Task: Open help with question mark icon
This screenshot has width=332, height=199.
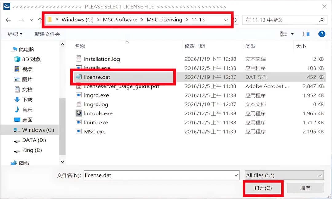Action: [x=322, y=34]
